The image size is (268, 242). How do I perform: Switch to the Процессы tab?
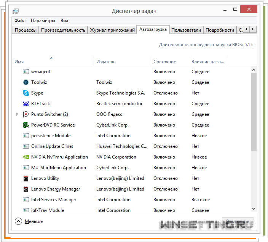tap(26, 30)
